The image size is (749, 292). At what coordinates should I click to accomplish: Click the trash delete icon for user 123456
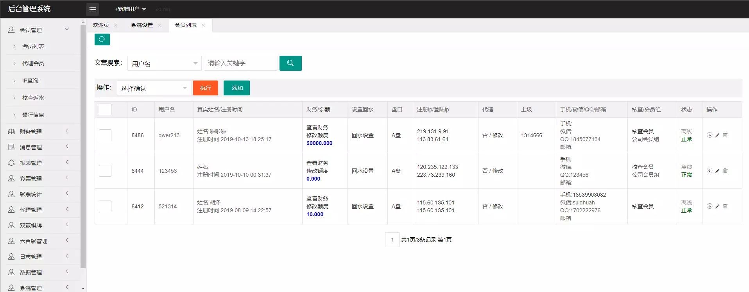tap(725, 171)
